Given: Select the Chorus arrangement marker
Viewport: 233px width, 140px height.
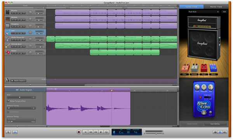Looking at the screenshot, I should (125, 8).
